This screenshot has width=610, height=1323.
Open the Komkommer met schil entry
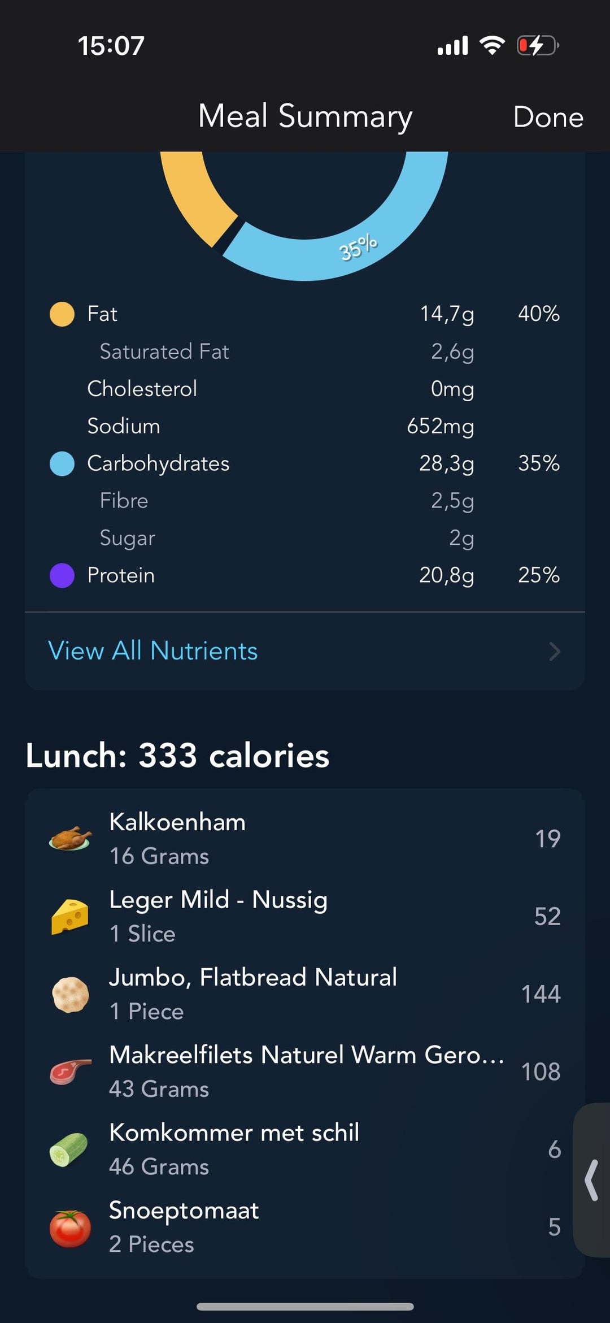pyautogui.click(x=234, y=1150)
